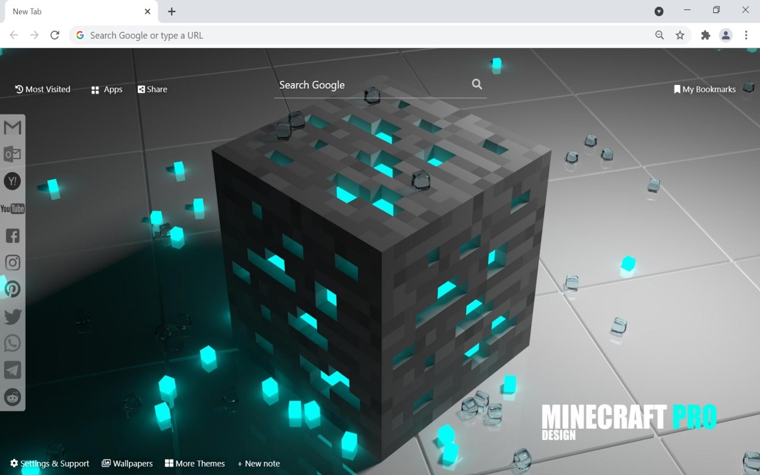
Task: Close the New Tab tab
Action: pos(148,11)
